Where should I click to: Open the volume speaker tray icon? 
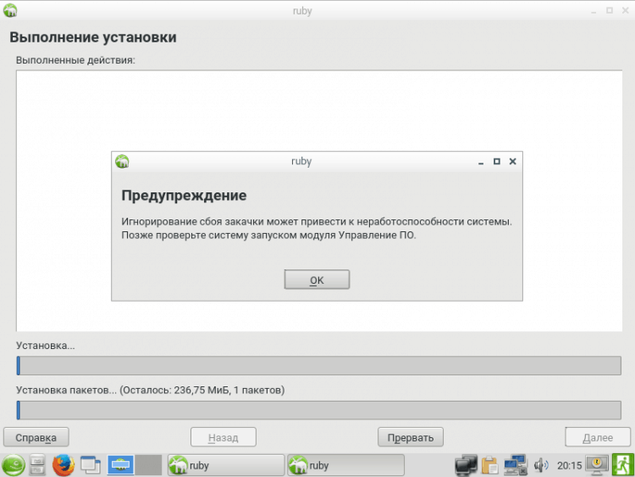(x=541, y=465)
